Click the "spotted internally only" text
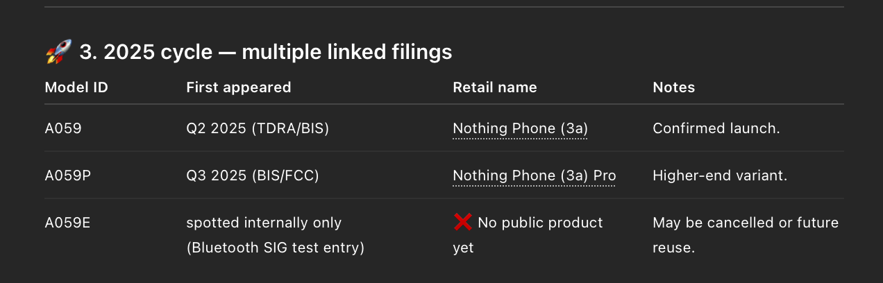 point(264,223)
